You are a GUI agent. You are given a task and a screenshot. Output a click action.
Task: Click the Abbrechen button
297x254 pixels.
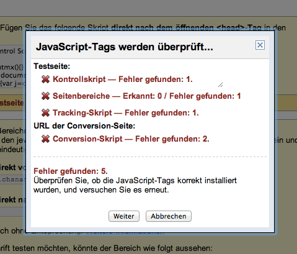pyautogui.click(x=169, y=216)
